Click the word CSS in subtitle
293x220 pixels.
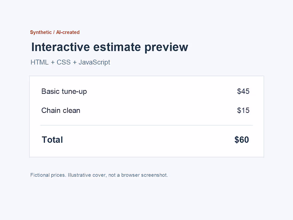64,62
